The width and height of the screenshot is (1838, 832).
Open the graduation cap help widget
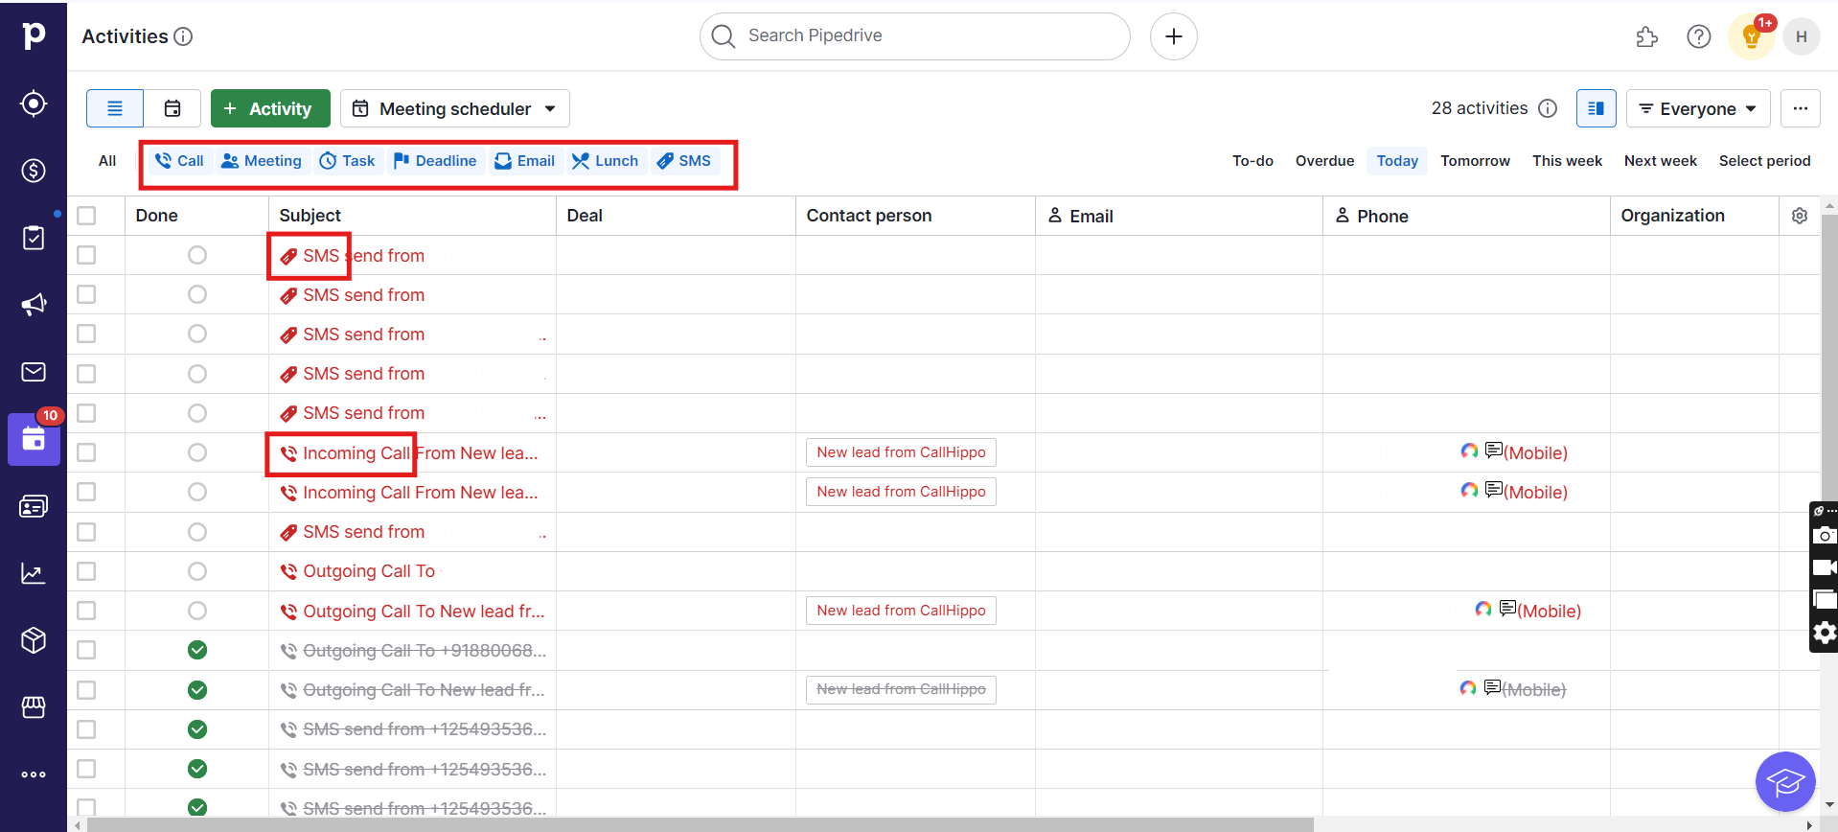1785,781
